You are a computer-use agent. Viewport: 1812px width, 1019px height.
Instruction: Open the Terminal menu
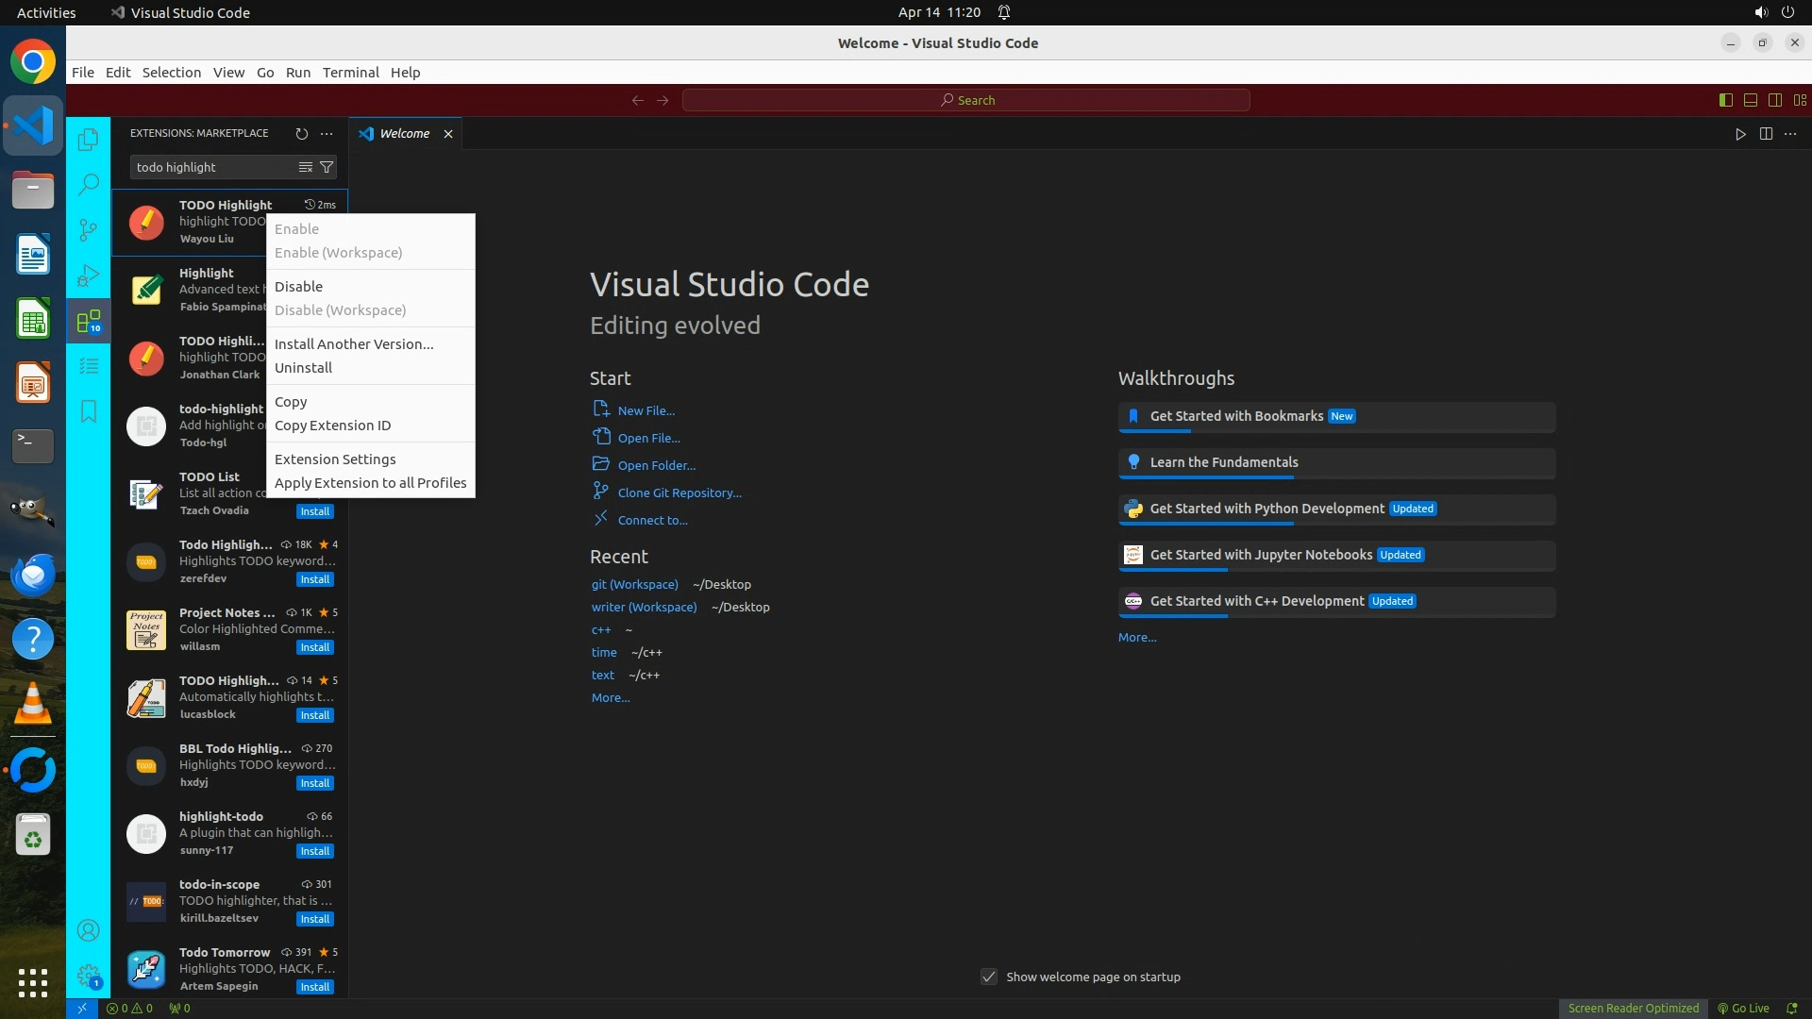[350, 73]
